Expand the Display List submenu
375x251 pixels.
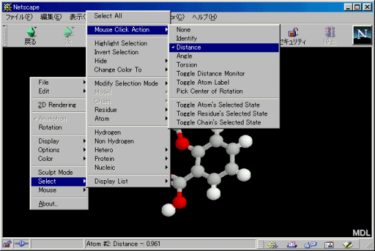point(128,181)
